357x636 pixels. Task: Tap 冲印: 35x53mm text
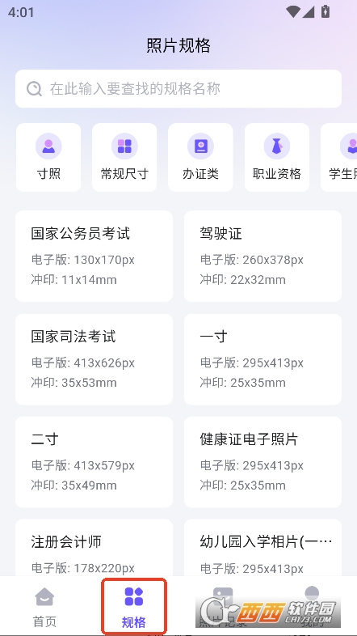click(x=74, y=383)
